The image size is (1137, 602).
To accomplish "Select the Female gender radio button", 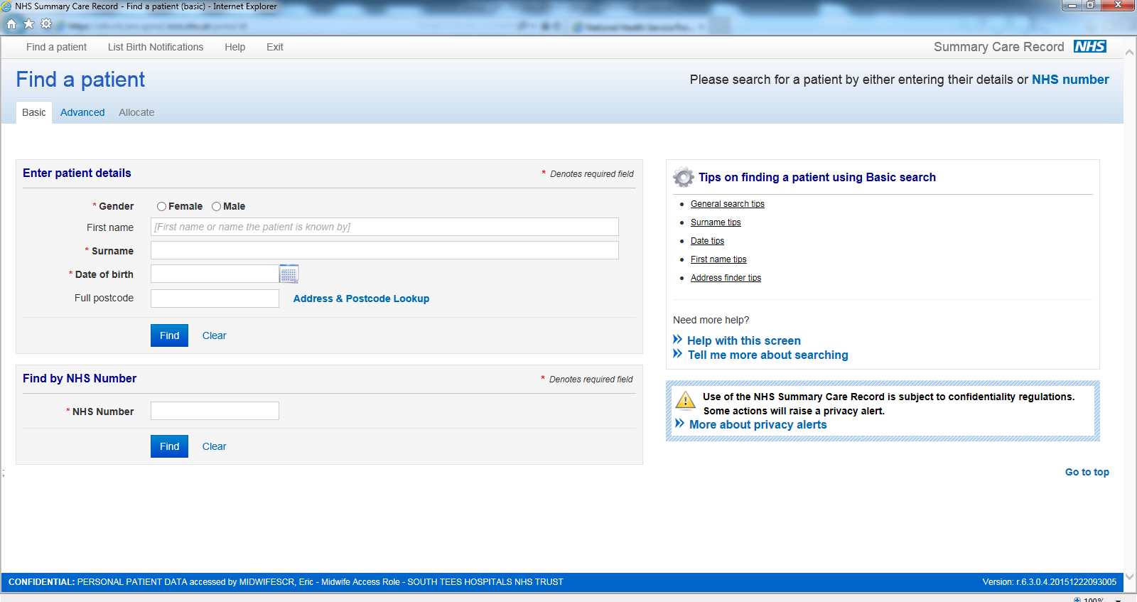I will (161, 207).
